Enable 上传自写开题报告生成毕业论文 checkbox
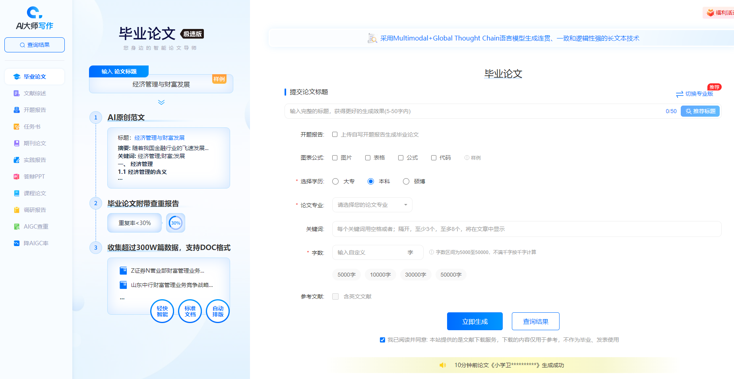Screen dimensions: 734x379 coord(335,135)
